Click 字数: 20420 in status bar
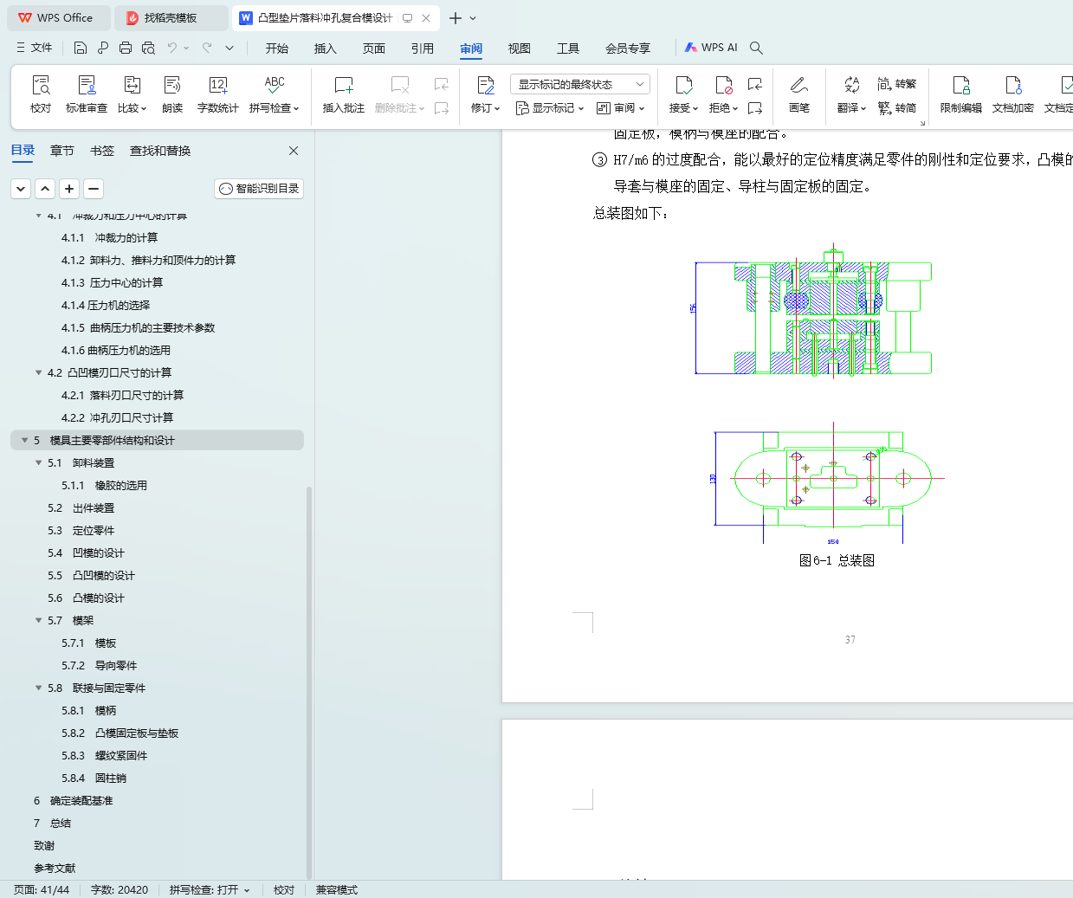This screenshot has height=898, width=1073. tap(120, 889)
